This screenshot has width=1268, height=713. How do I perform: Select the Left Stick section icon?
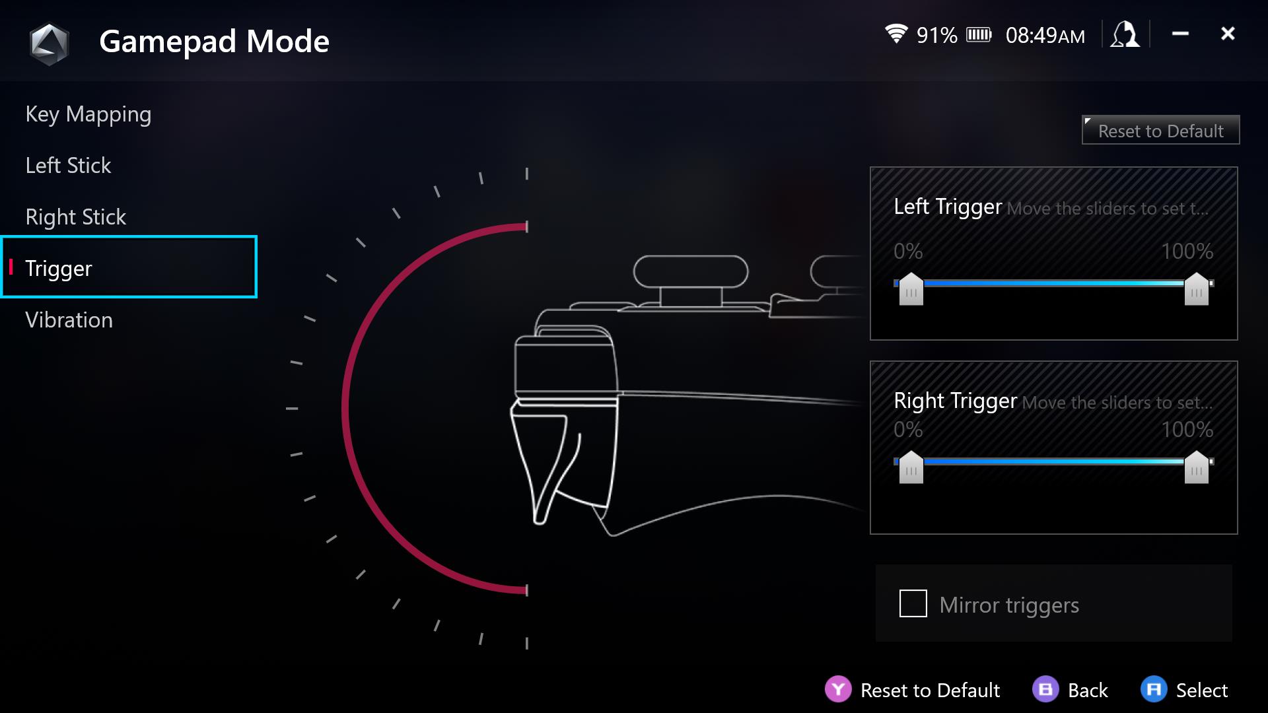tap(67, 164)
